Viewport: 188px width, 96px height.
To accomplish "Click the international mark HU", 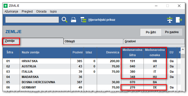I will point(155,77).
